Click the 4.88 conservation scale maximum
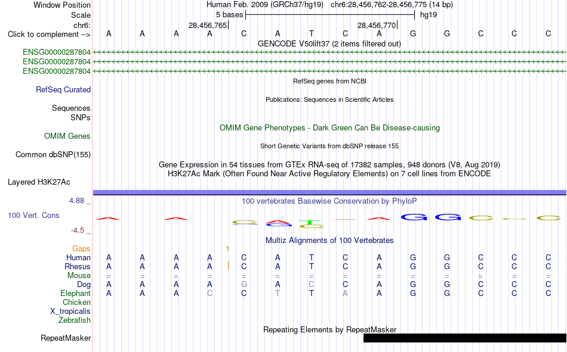This screenshot has height=352, width=567. [x=76, y=201]
